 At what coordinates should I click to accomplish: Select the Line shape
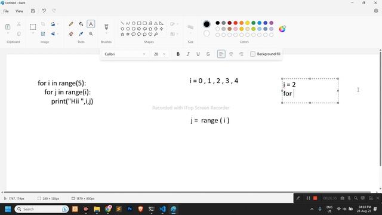[122, 23]
